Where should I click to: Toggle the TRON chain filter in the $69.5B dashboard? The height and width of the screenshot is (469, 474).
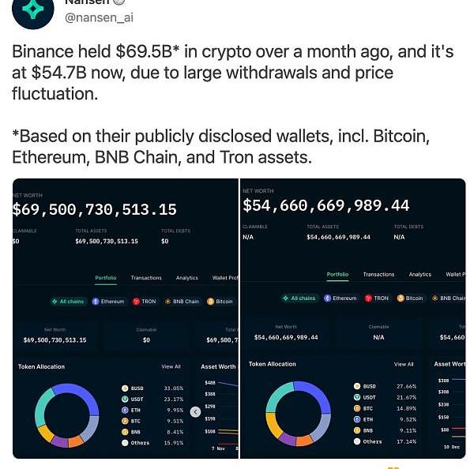pos(145,302)
